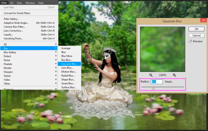The width and height of the screenshot is (208, 131).
Task: Select Surface Blur...
Action: 69,87
